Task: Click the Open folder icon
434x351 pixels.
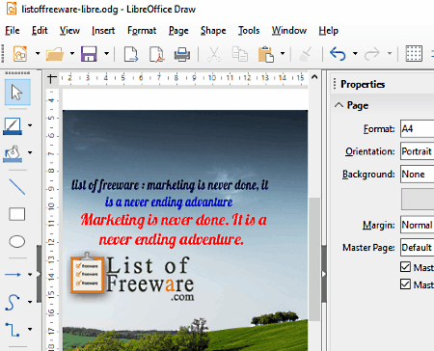Action: pyautogui.click(x=55, y=54)
